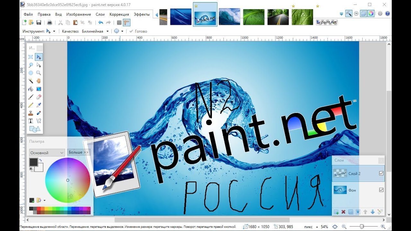The height and width of the screenshot is (231, 411).
Task: Undo the last action
Action: click(x=101, y=22)
